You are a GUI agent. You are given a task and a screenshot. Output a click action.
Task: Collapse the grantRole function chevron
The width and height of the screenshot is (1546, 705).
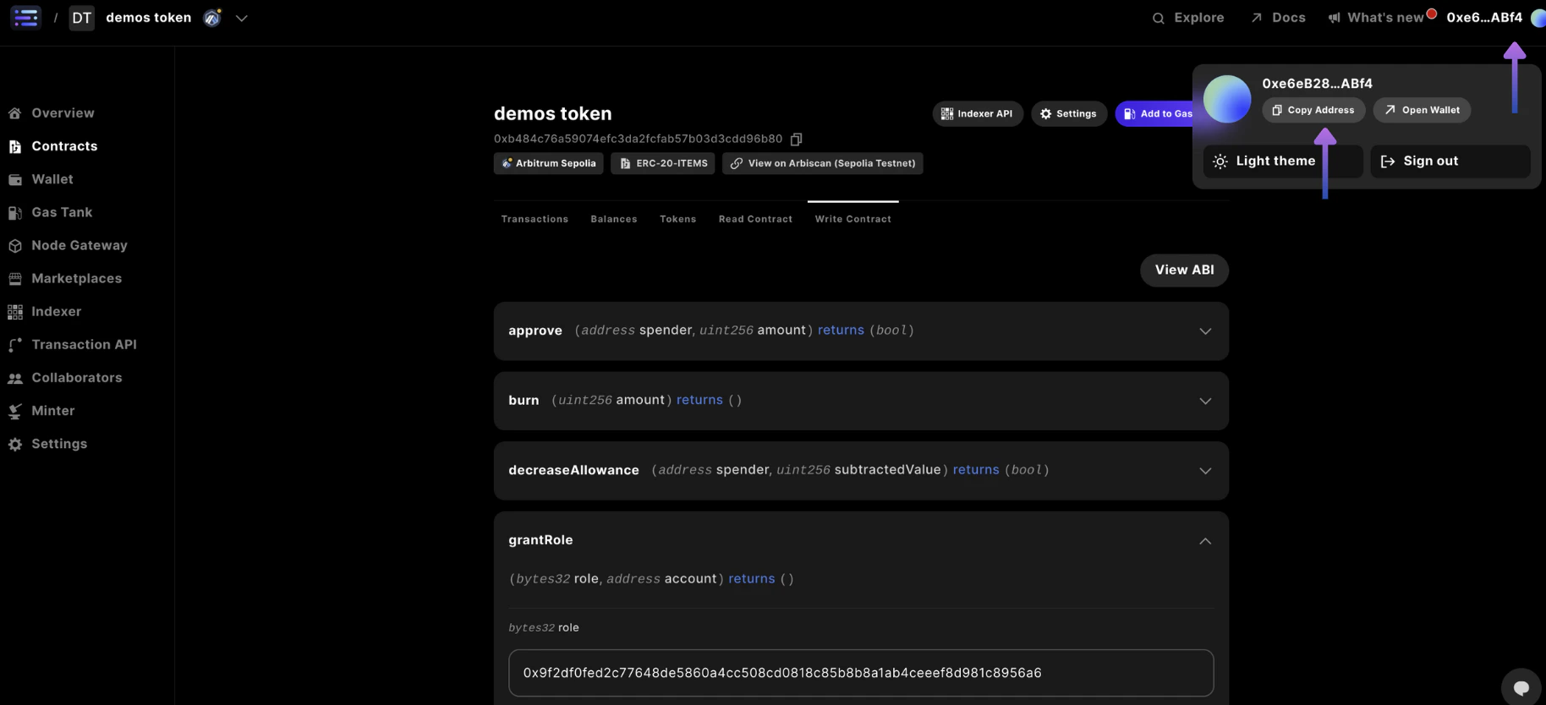click(x=1205, y=541)
